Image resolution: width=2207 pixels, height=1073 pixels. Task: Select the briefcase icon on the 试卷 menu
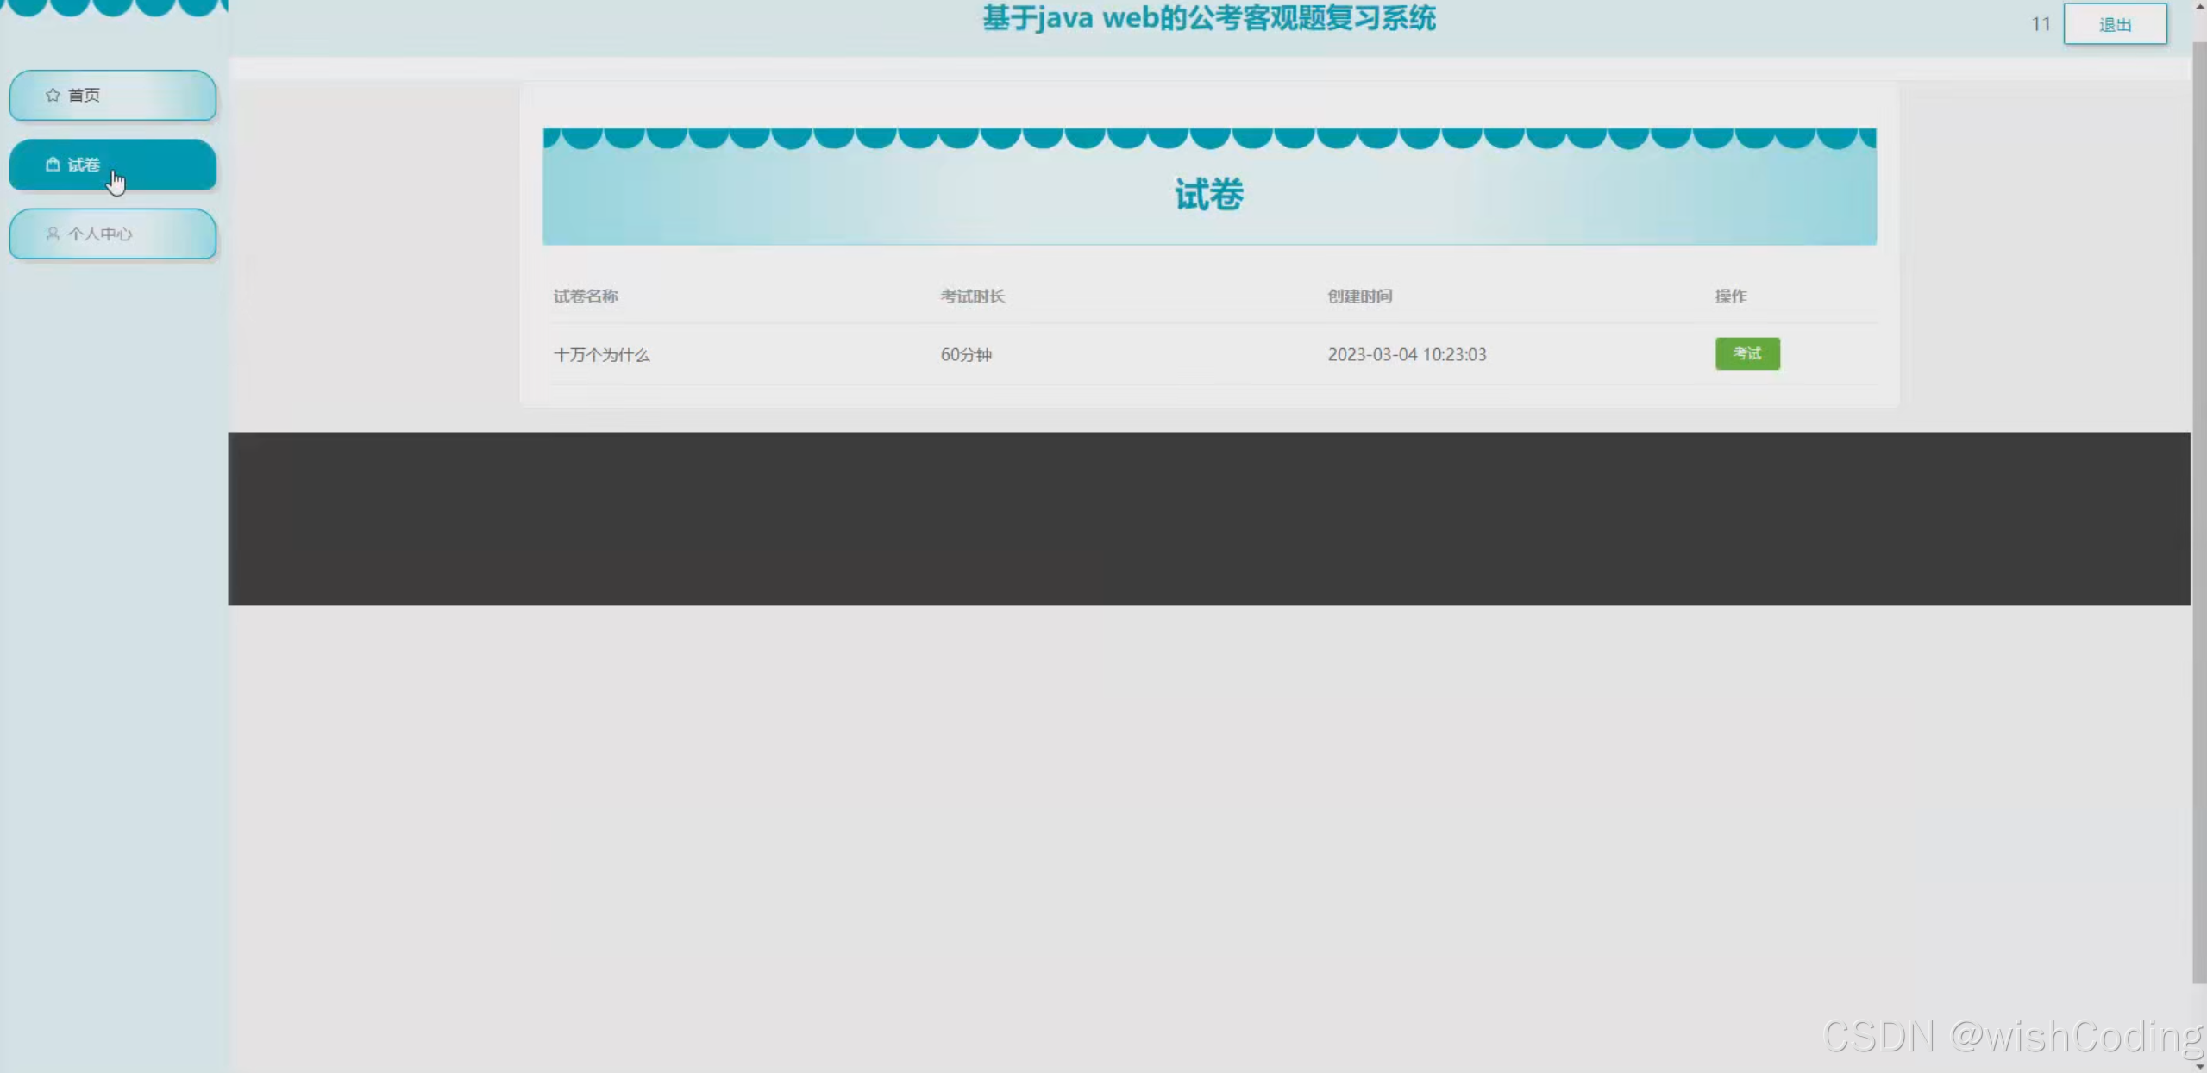(52, 165)
